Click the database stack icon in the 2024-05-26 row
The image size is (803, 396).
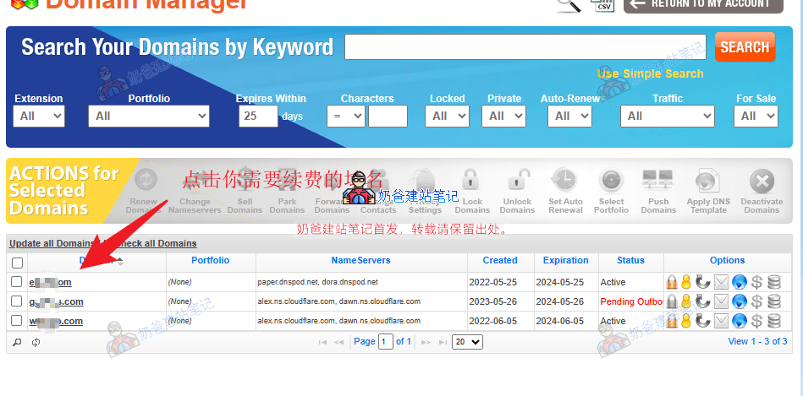tap(774, 301)
